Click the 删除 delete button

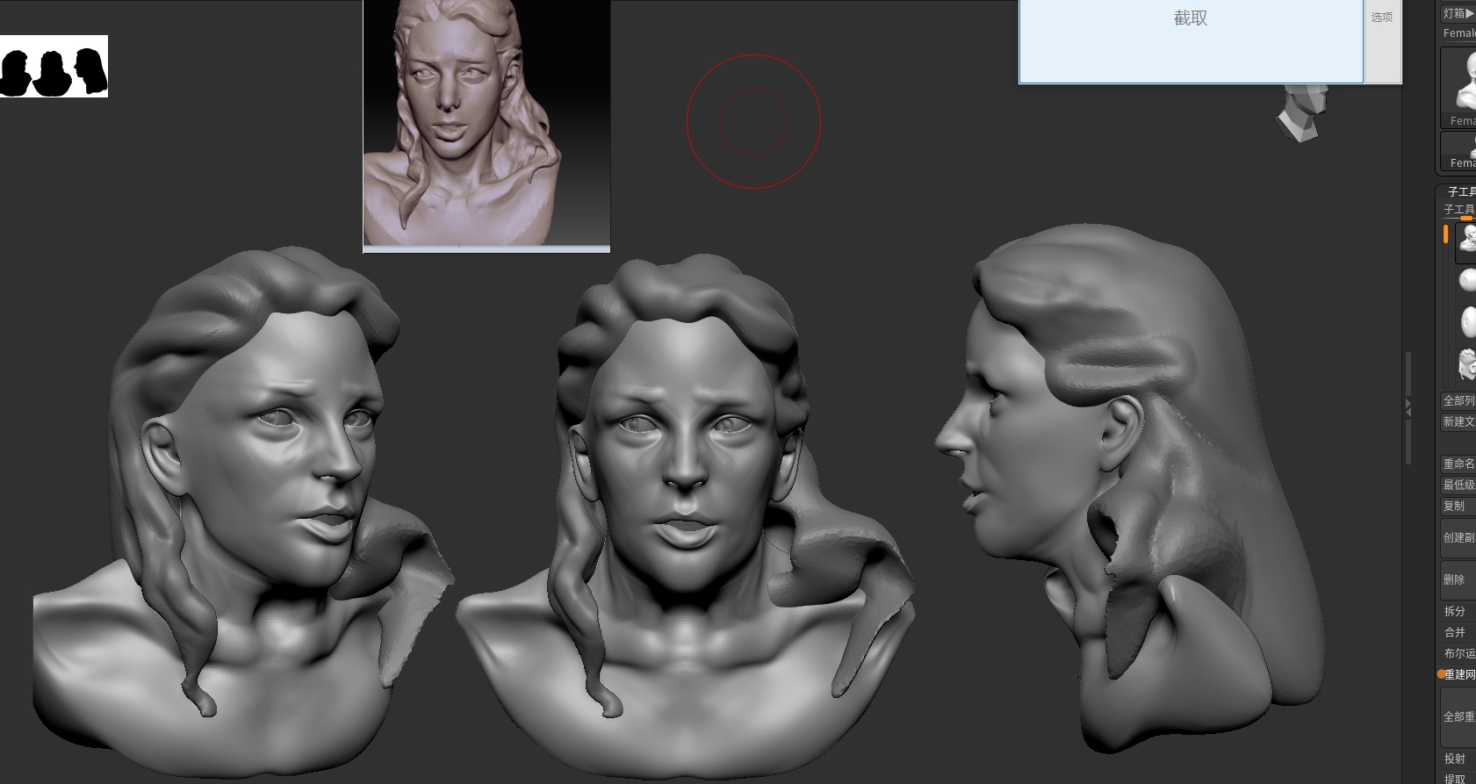coord(1458,579)
